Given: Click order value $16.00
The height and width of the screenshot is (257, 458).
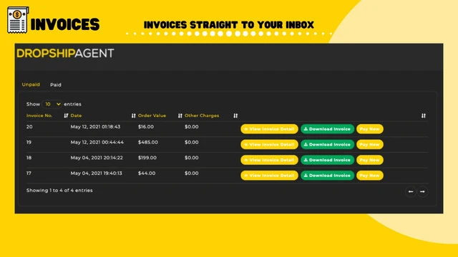Looking at the screenshot, I should 146,127.
